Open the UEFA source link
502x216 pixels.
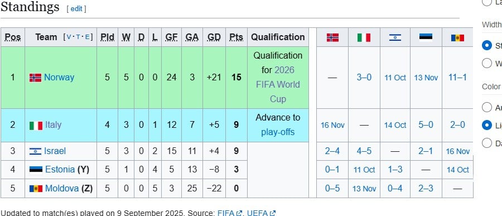coord(260,213)
